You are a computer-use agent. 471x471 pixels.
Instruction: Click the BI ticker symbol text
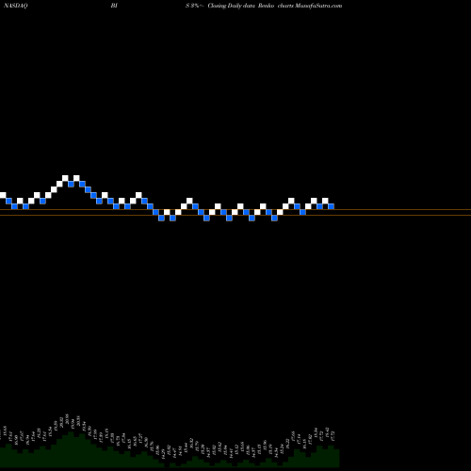[114, 6]
